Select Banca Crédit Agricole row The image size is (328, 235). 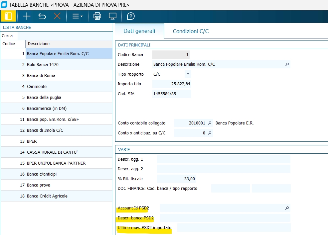[x=47, y=196]
